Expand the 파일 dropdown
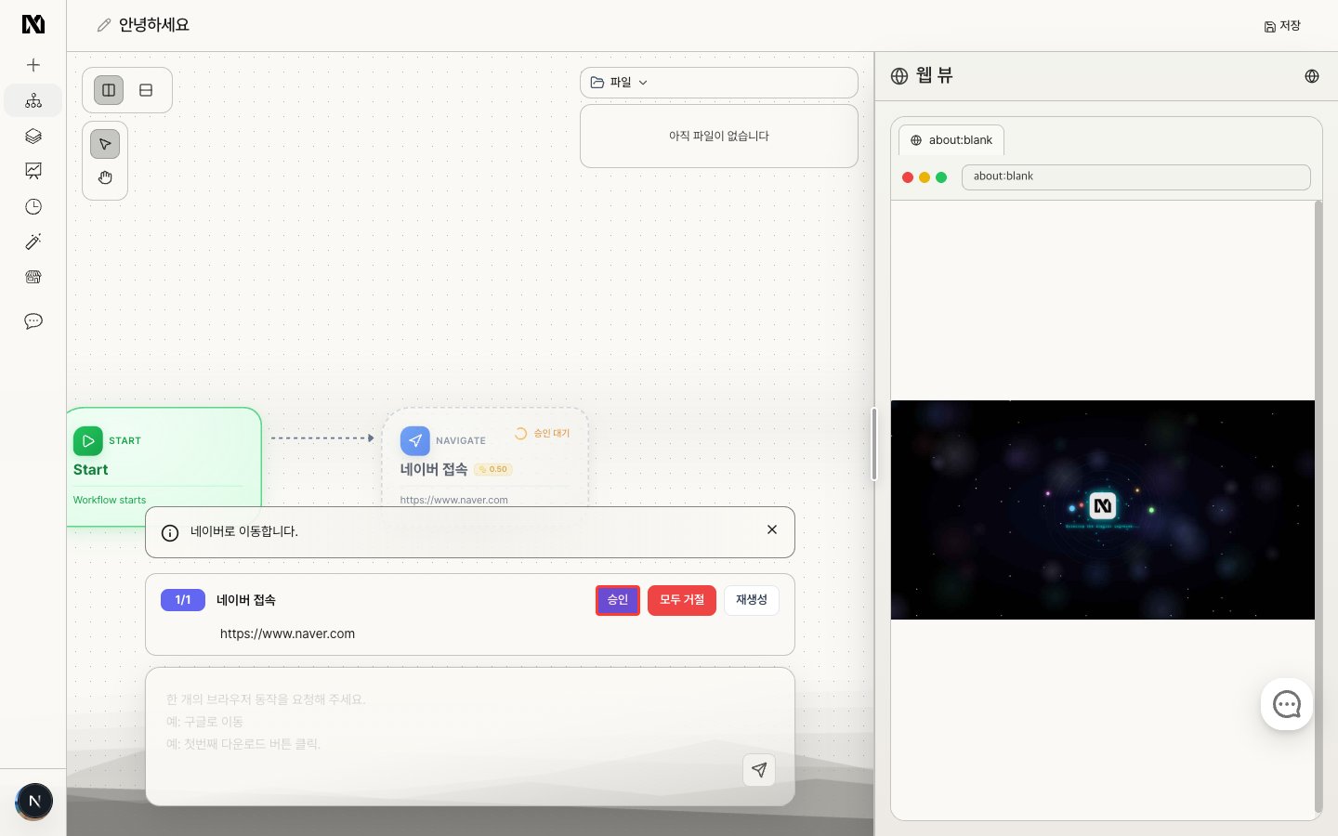1338x836 pixels. pyautogui.click(x=719, y=83)
